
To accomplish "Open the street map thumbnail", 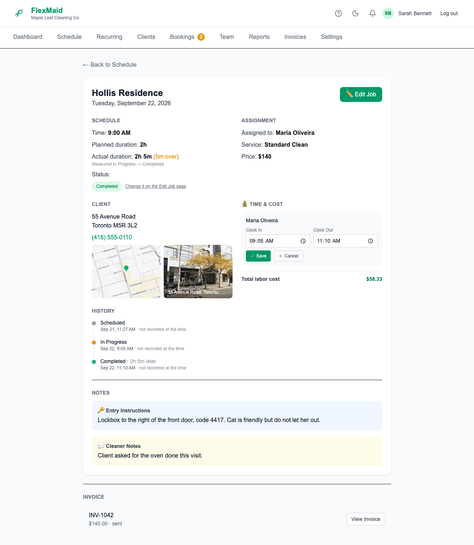I will pos(126,272).
